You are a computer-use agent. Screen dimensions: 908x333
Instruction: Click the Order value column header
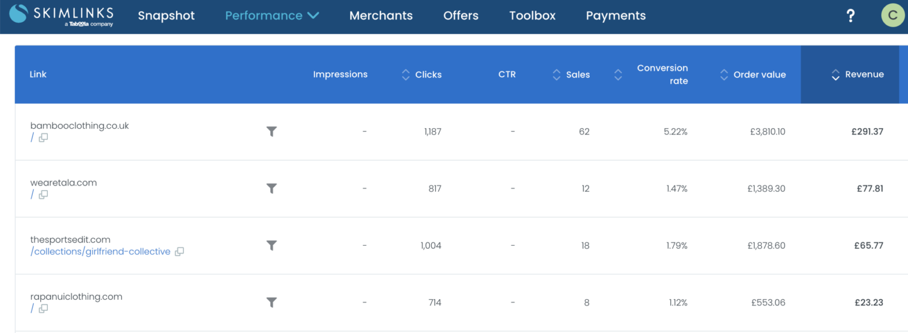759,75
